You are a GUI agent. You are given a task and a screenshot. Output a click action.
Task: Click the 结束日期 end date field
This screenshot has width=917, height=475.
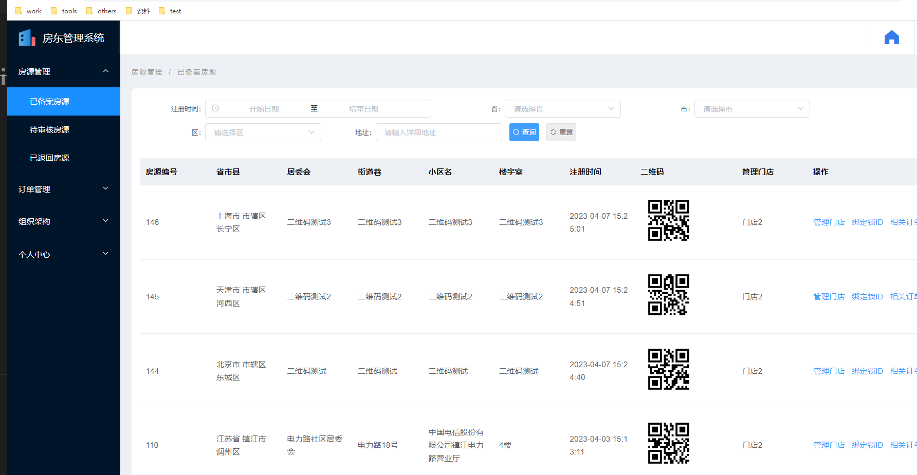(x=364, y=108)
